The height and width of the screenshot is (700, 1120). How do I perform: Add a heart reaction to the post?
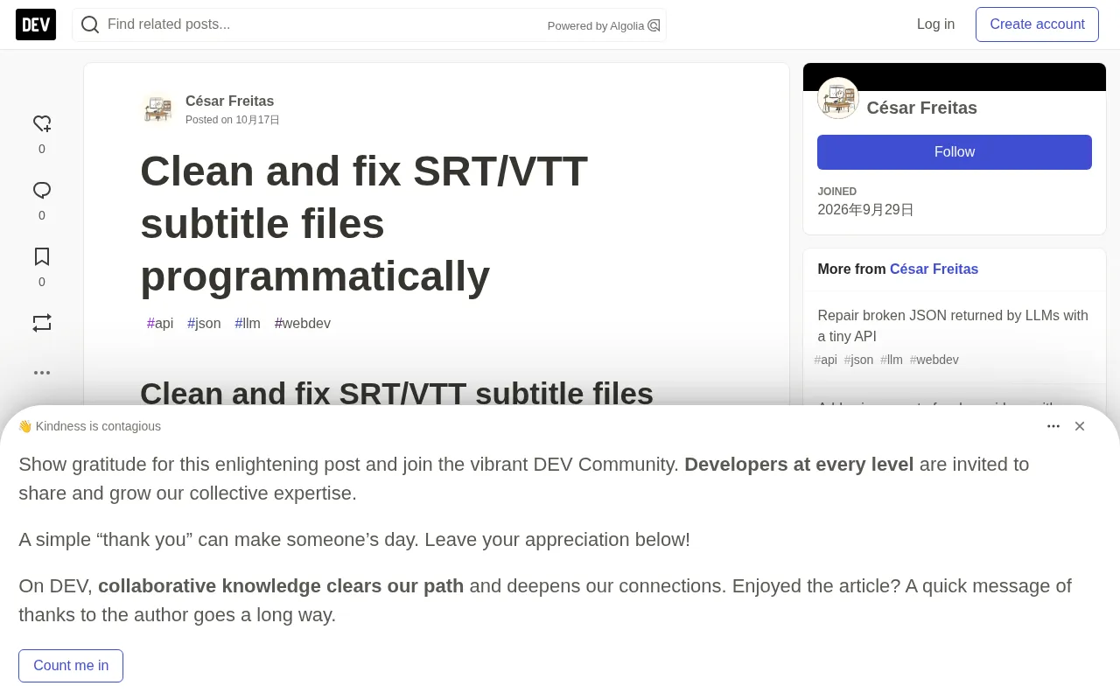[42, 123]
